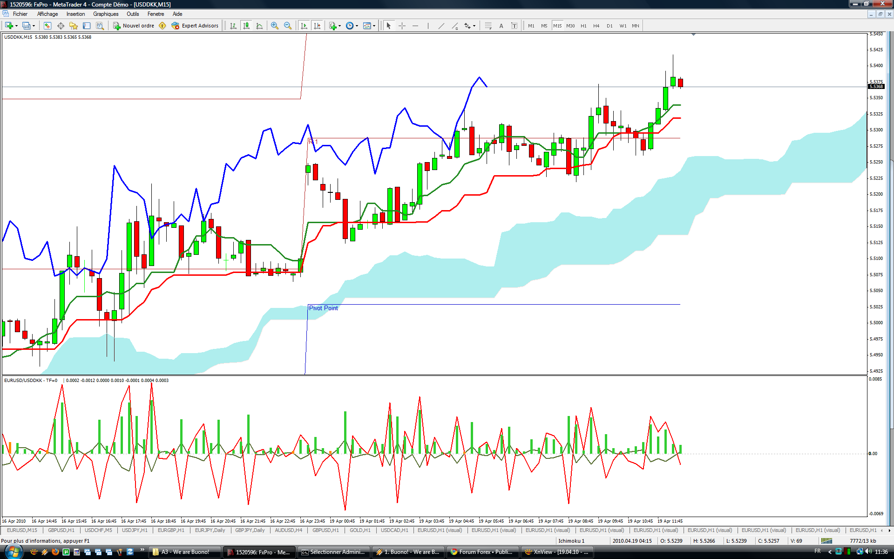This screenshot has height=559, width=894.
Task: Click the current price level marker 5.5368
Action: [x=876, y=87]
